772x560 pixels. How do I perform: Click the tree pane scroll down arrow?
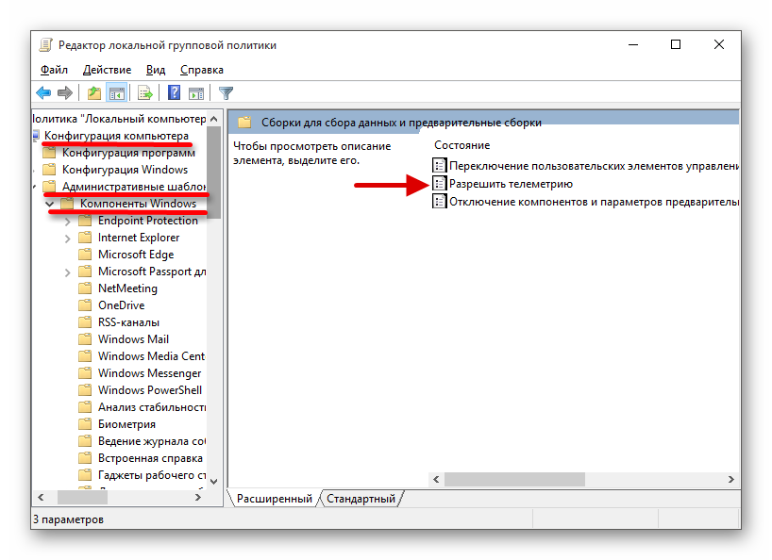[214, 481]
